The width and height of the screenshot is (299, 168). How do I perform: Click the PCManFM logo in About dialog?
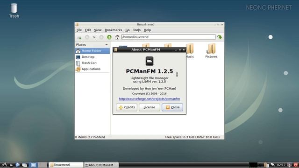coord(149,61)
